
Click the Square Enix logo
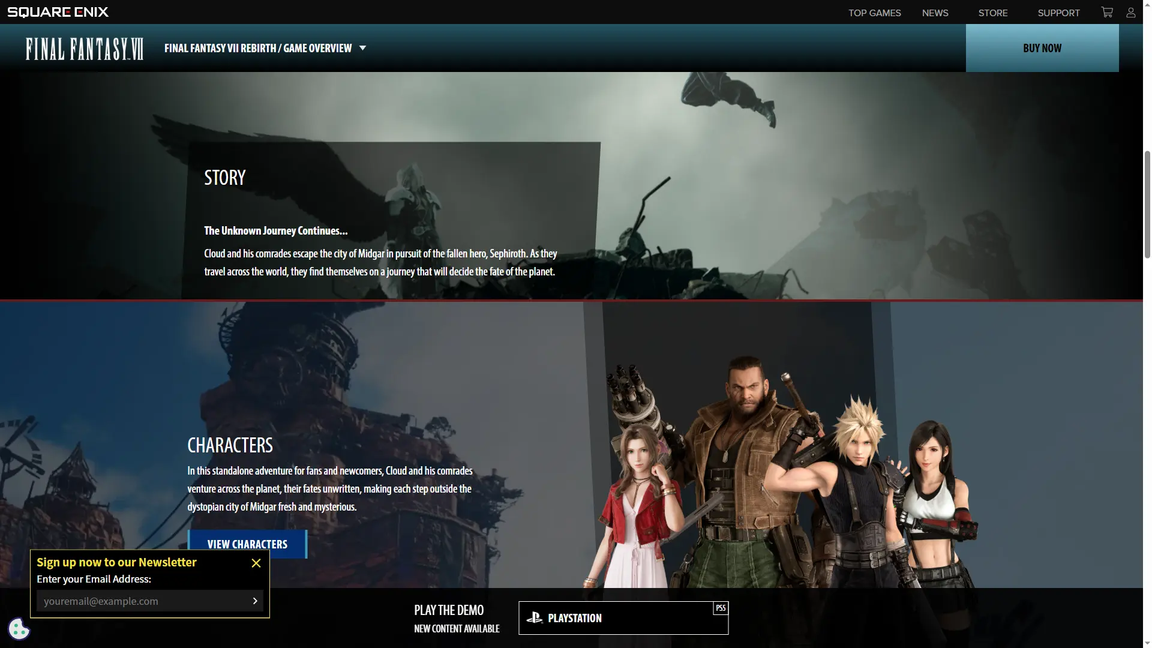58,12
